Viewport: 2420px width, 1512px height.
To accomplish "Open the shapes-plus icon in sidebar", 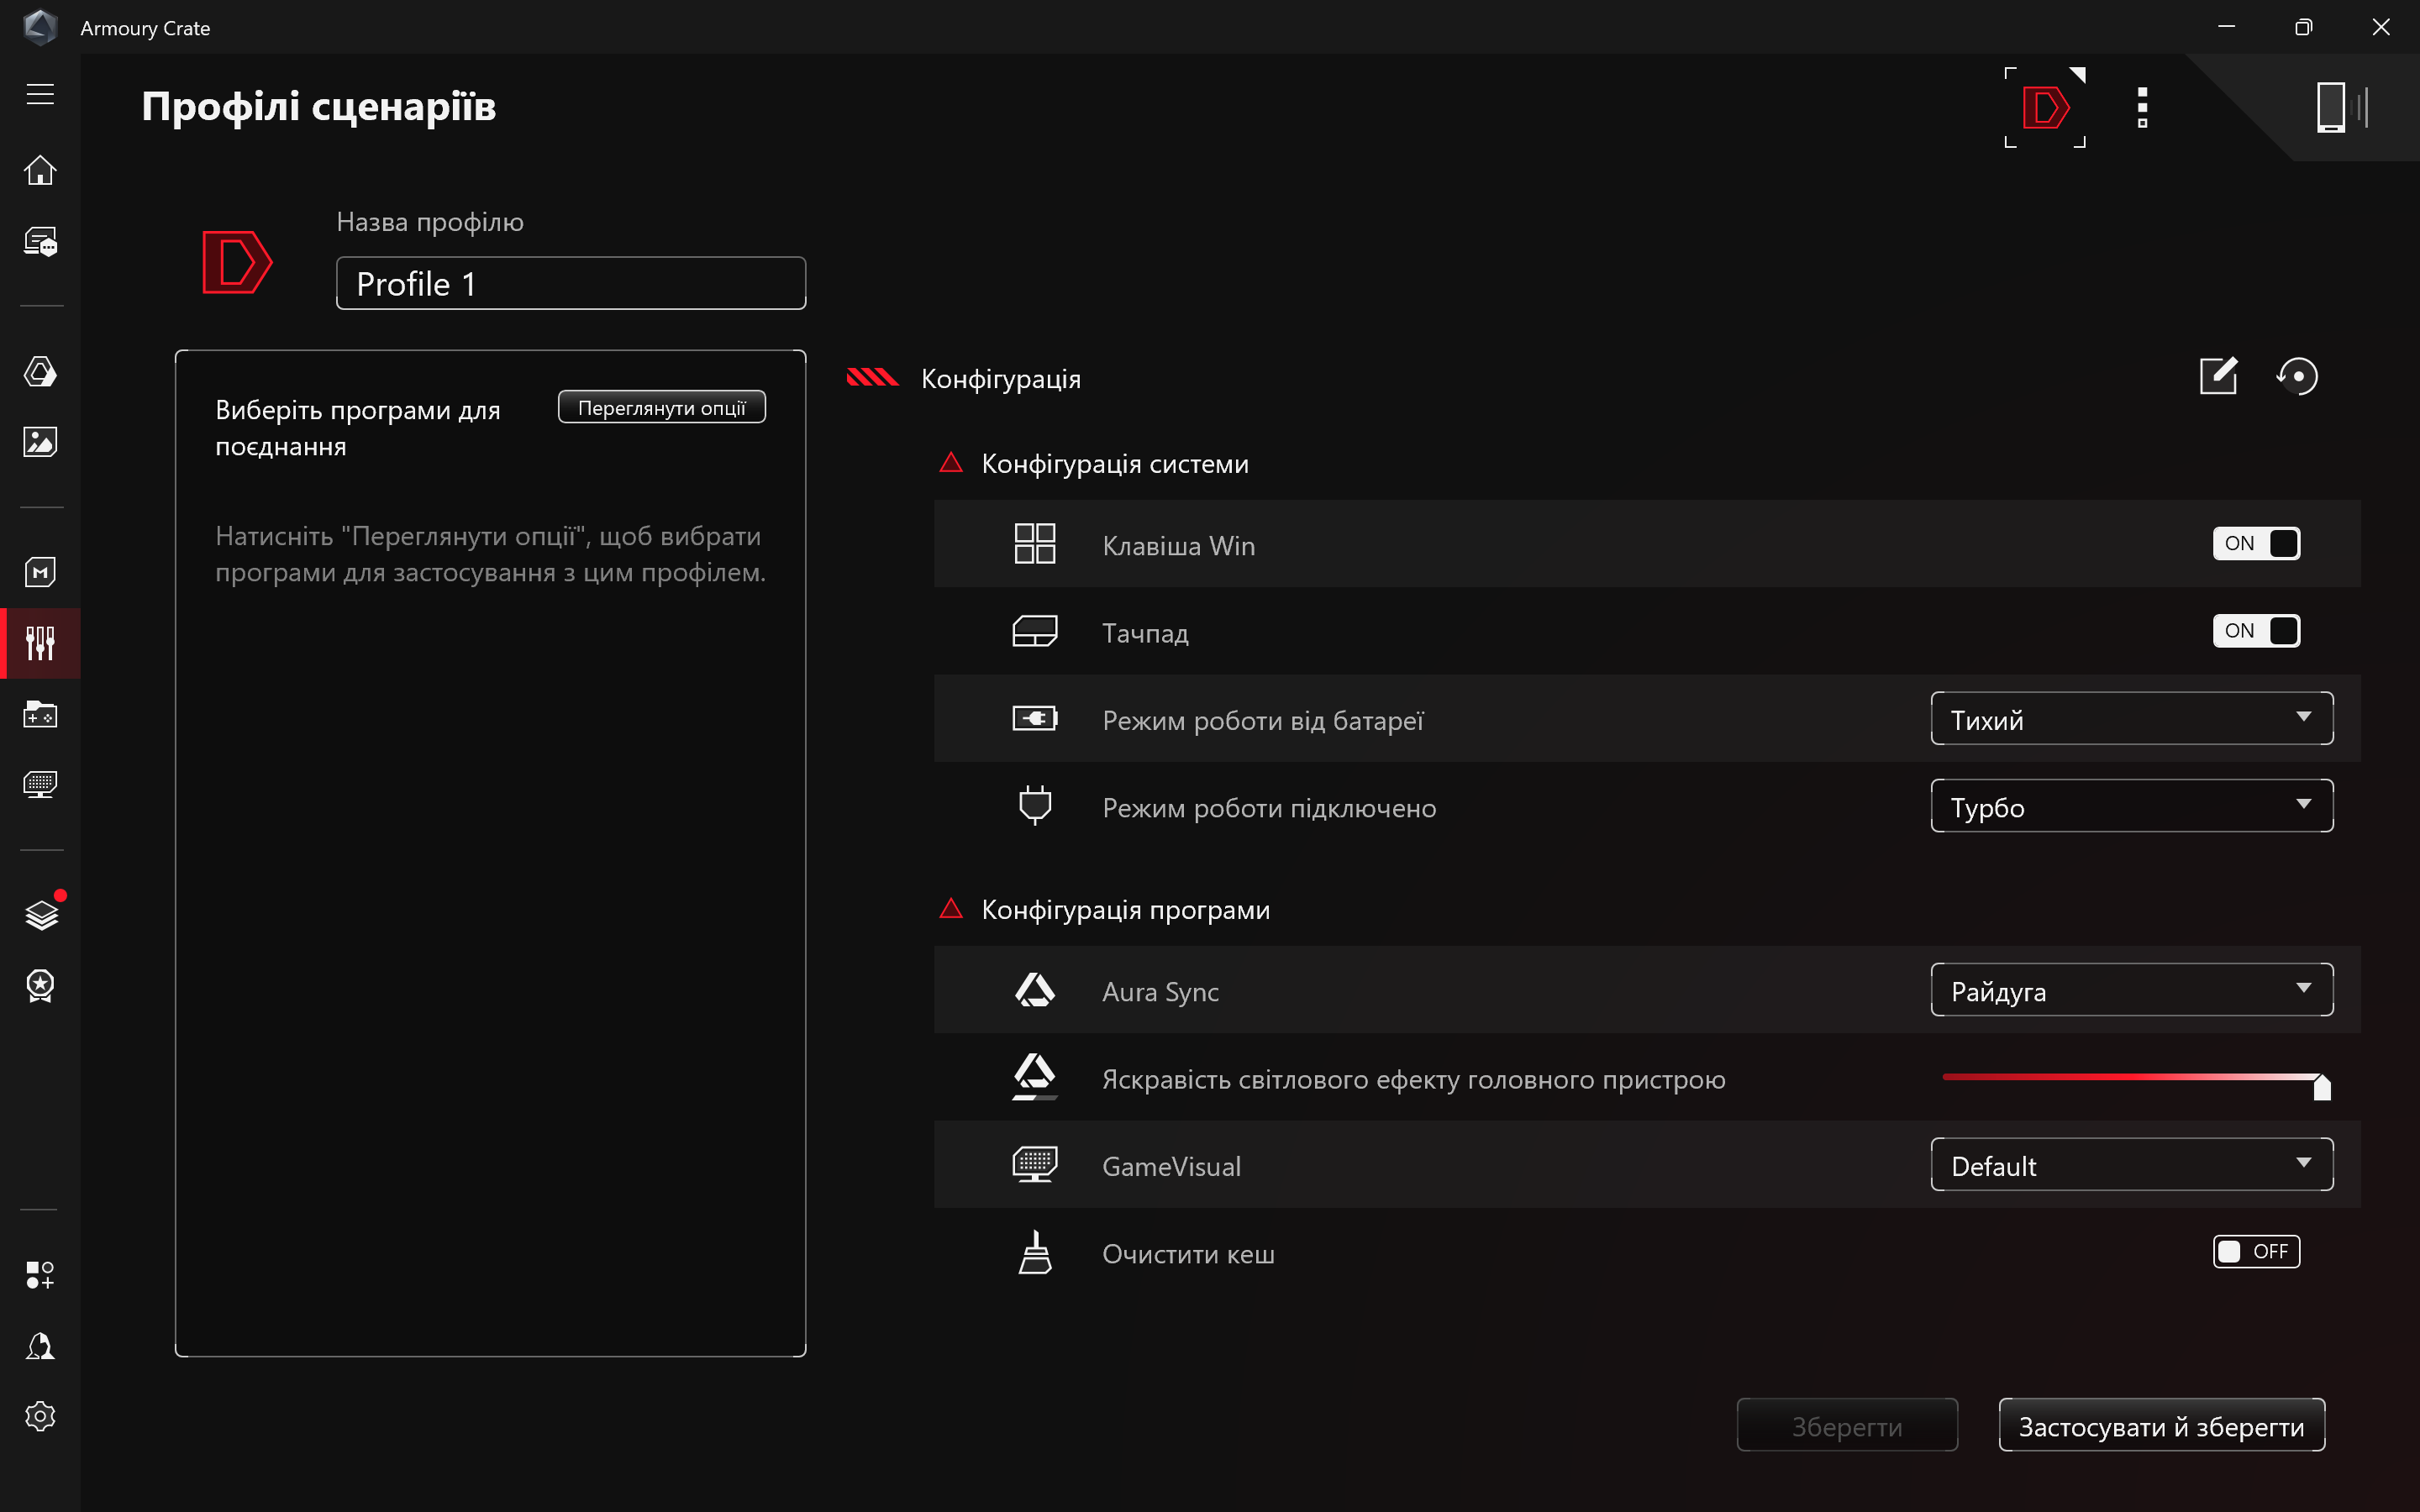I will 40,1275.
